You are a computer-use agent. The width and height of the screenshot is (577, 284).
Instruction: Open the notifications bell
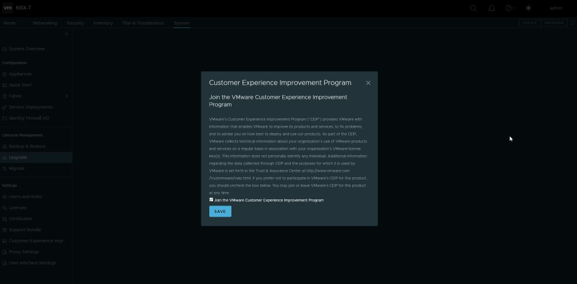point(491,8)
